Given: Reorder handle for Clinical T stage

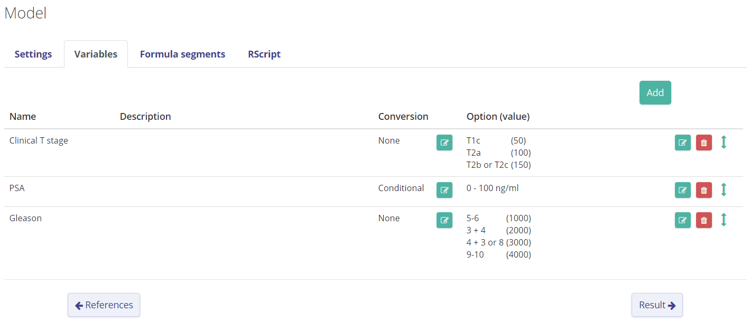Looking at the screenshot, I should [x=724, y=143].
